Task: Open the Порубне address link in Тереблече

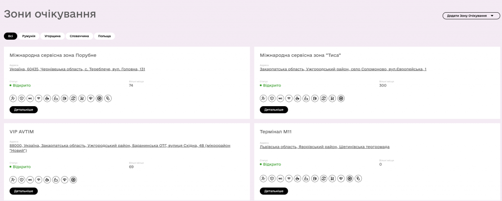Action: [x=77, y=69]
